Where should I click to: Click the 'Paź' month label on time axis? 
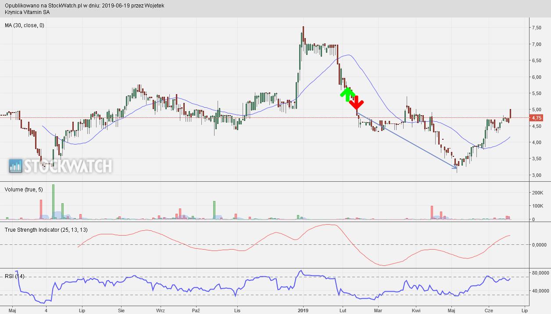pos(197,310)
